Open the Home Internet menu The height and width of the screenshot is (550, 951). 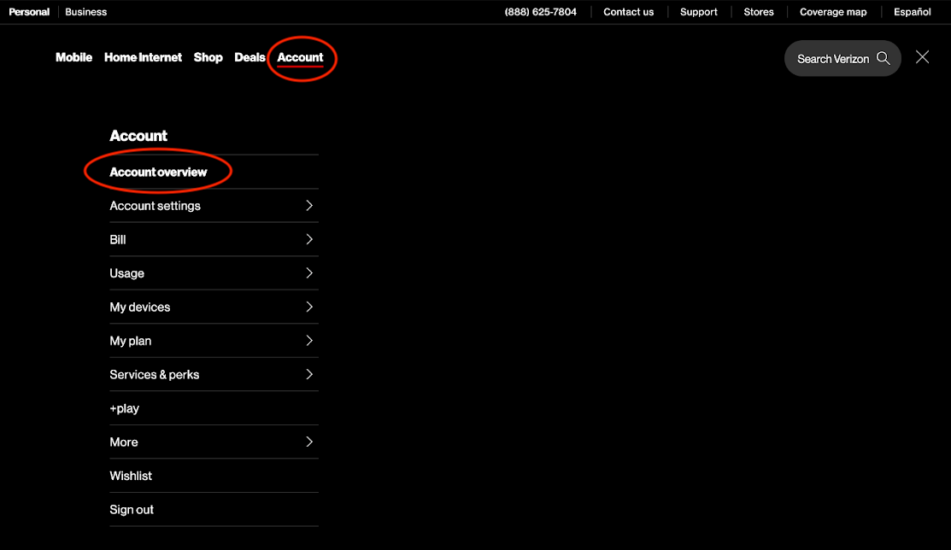pos(144,57)
